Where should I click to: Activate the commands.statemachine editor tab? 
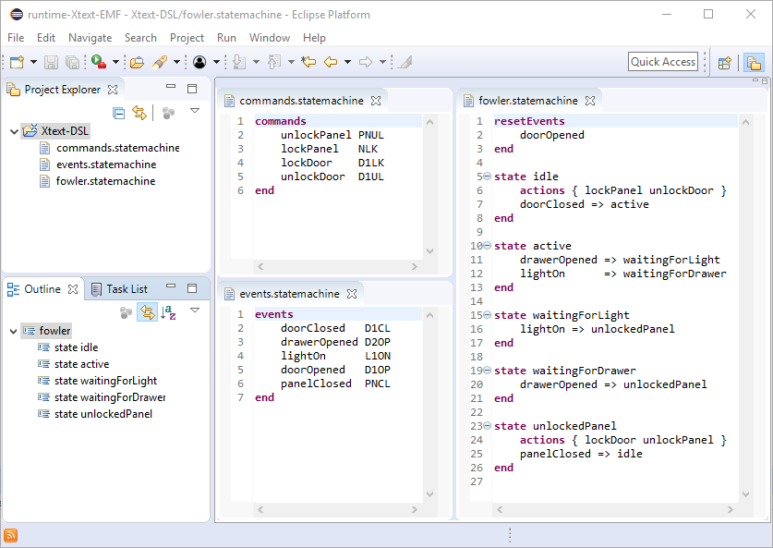[301, 101]
